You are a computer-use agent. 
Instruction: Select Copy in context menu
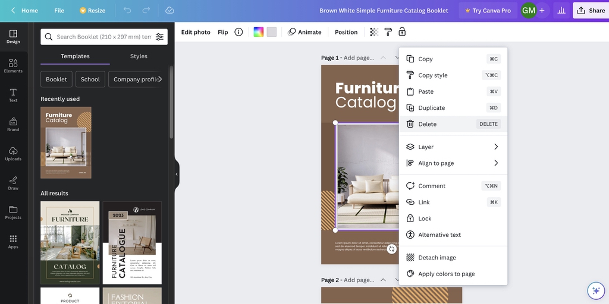coord(453,59)
